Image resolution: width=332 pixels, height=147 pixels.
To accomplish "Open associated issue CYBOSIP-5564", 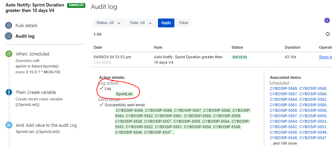I will [x=283, y=99].
